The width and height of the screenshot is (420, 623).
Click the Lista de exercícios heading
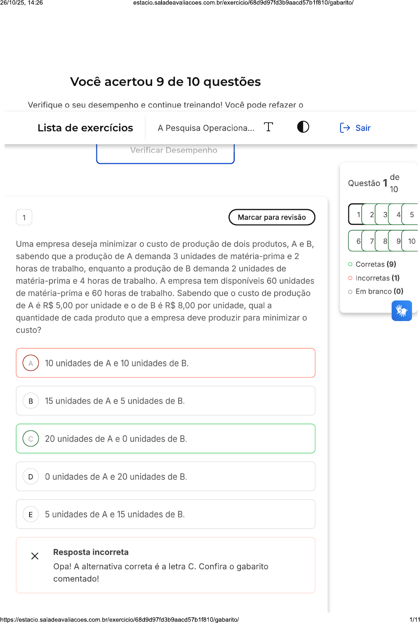click(85, 128)
